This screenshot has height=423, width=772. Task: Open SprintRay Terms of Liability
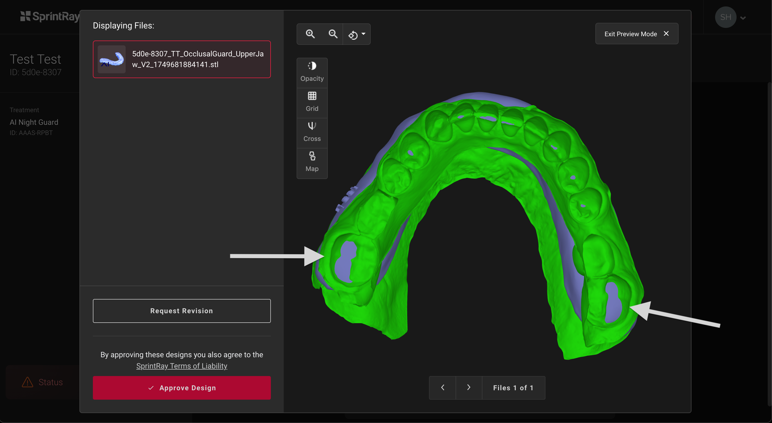181,366
